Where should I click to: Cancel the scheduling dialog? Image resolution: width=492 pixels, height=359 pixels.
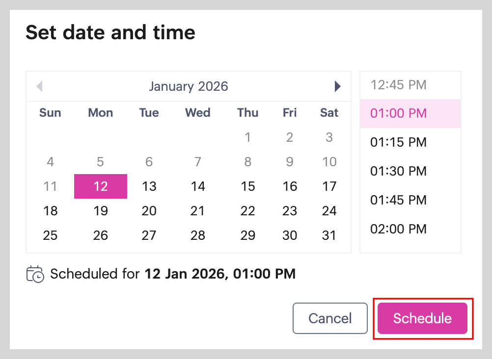pyautogui.click(x=330, y=318)
